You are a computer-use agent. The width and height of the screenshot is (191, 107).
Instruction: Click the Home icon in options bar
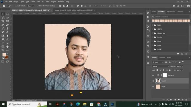[x=4, y=6]
